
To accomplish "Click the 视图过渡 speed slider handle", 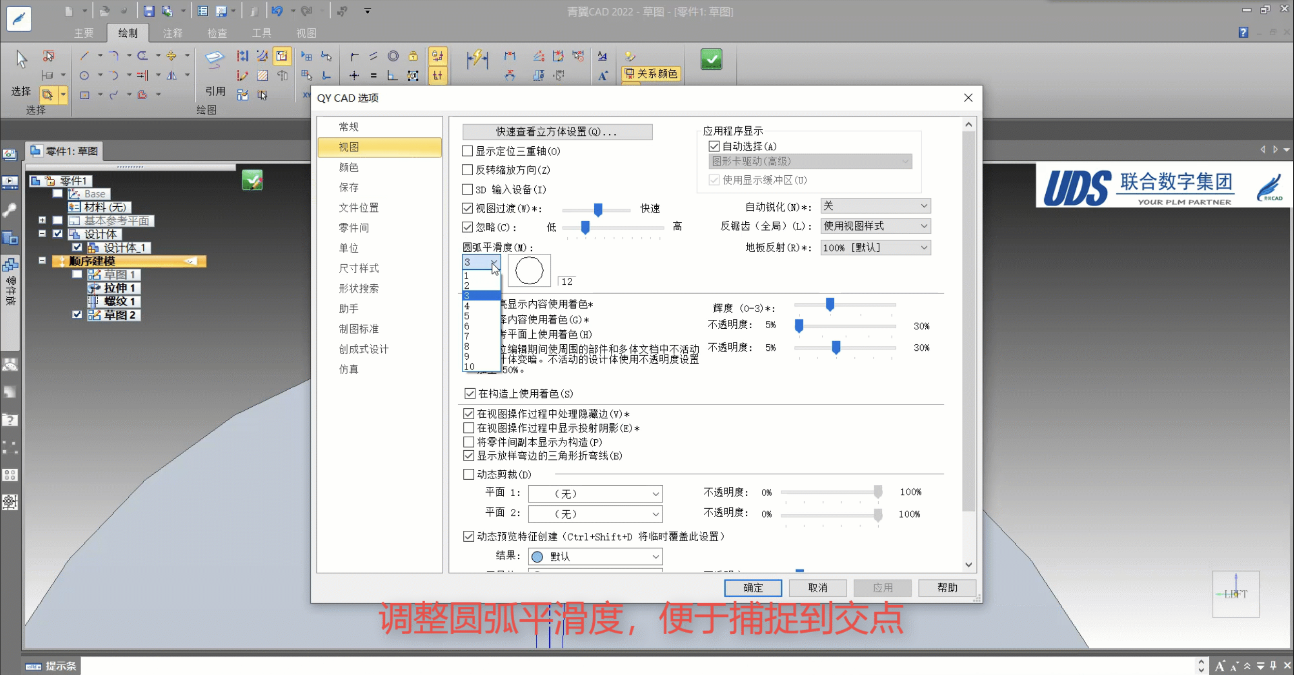I will (598, 209).
